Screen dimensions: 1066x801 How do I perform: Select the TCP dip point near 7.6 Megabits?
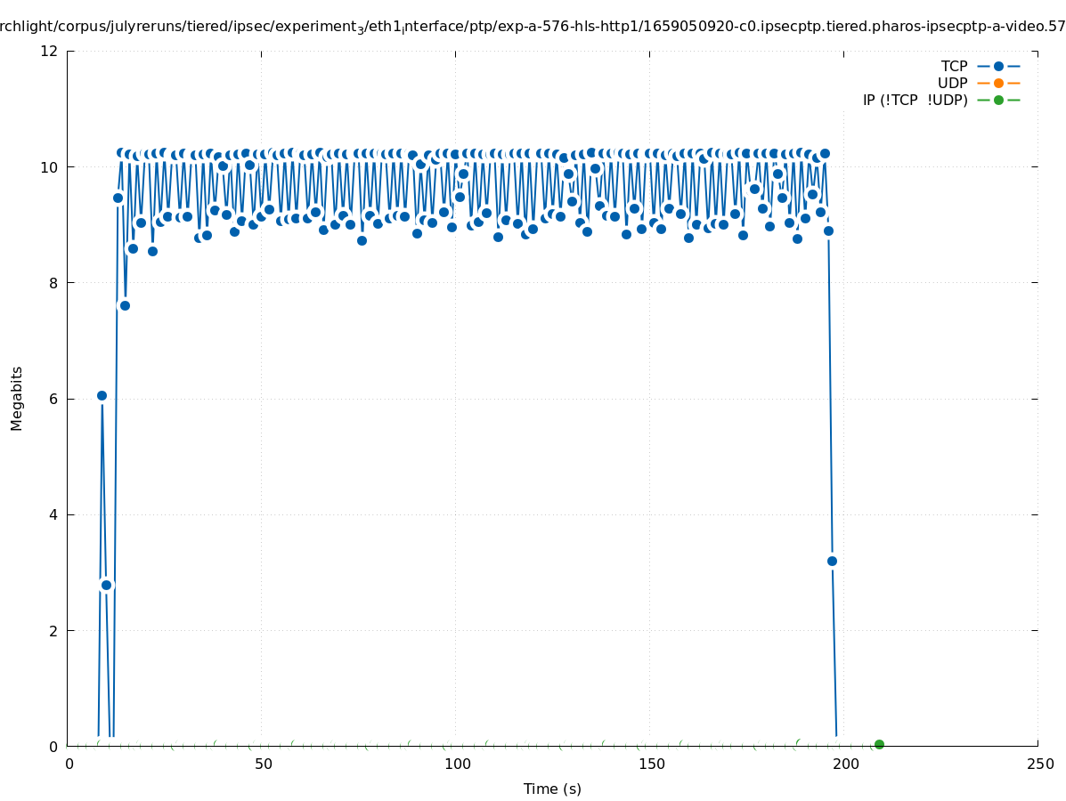[x=125, y=305]
